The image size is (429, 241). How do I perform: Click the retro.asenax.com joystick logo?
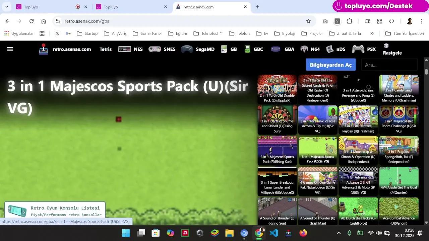[x=44, y=49]
